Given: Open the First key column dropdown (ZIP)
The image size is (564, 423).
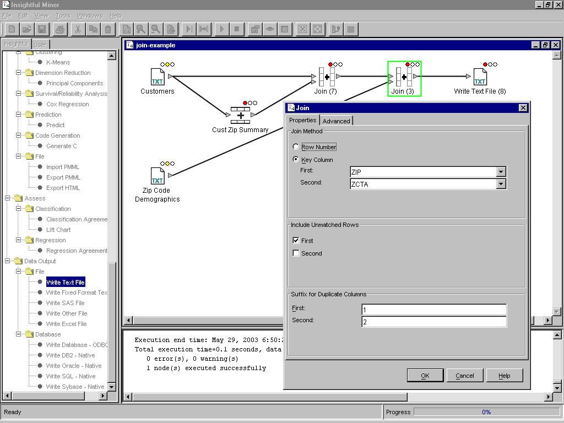Looking at the screenshot, I should (501, 172).
